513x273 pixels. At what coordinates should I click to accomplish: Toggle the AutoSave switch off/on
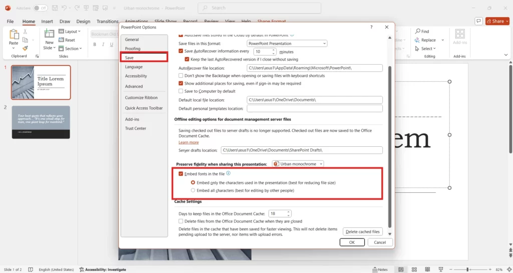(x=41, y=8)
